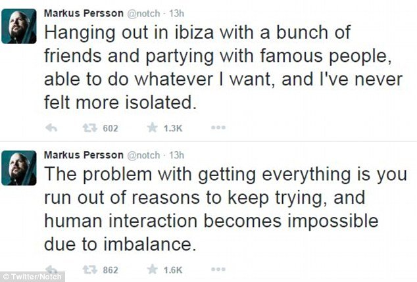This screenshot has width=417, height=282.
Task: Select the @notch handle on the imbalance tweet
Action: 141,154
